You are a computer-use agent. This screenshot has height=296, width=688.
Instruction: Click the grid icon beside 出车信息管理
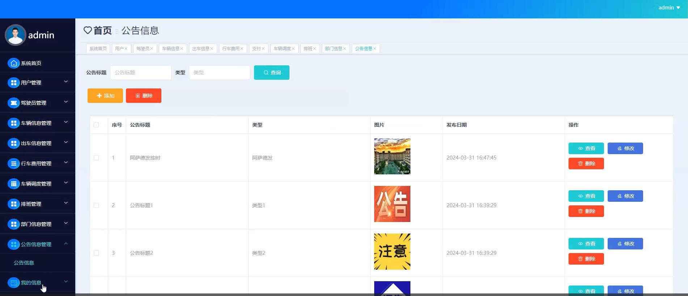tap(14, 143)
